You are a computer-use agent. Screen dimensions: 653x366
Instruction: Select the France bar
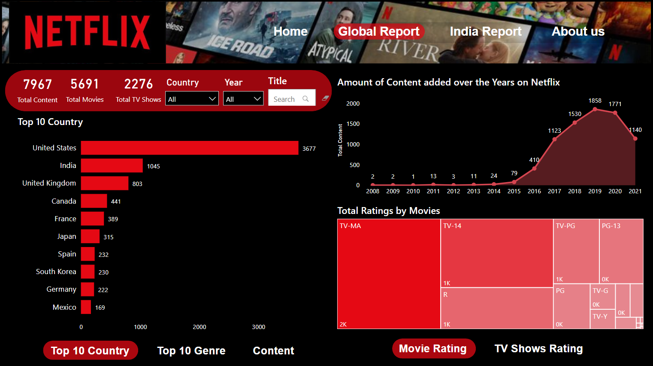pos(92,219)
